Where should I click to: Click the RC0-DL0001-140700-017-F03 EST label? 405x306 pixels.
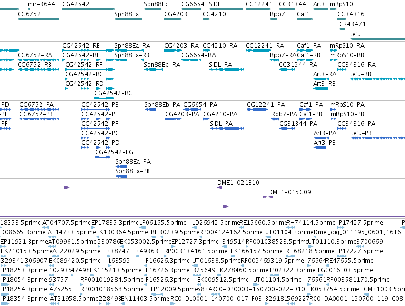[216, 299]
